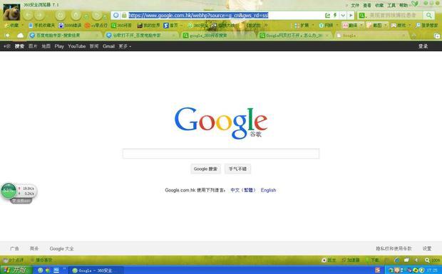The image size is (442, 274).
Task: Click 图片 in the Google top bar
Action: pyautogui.click(x=33, y=46)
